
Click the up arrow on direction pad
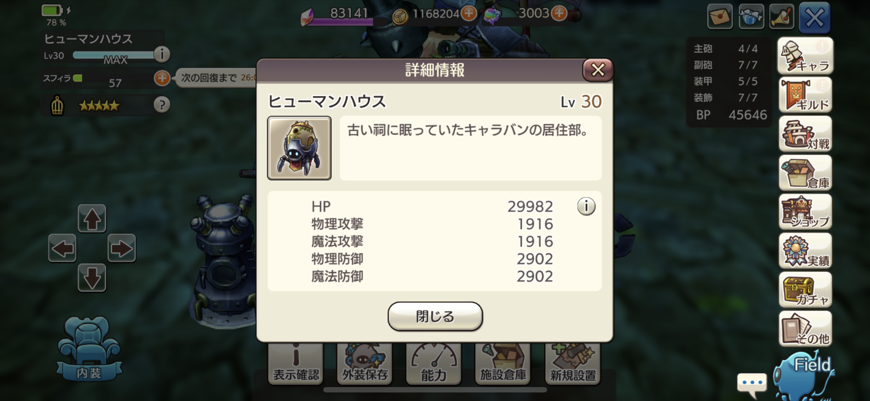(x=92, y=219)
